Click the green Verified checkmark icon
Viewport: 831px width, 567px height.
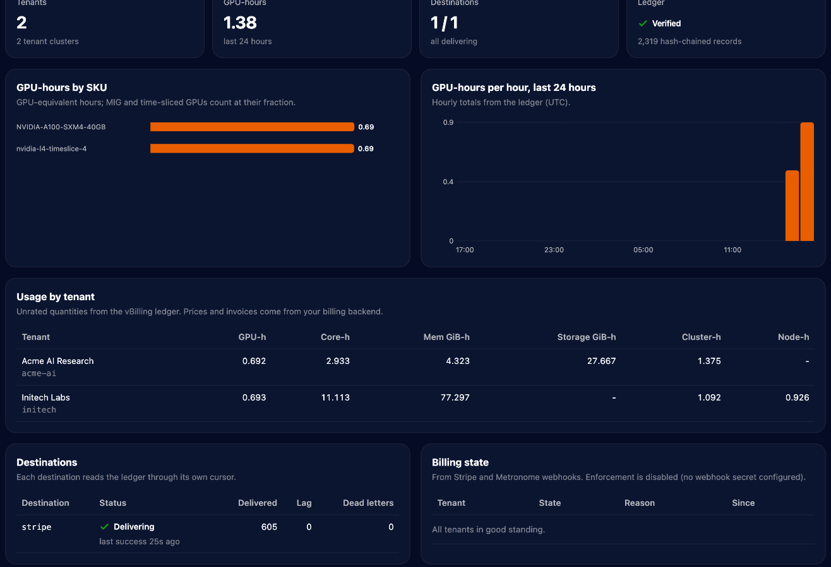pos(643,23)
